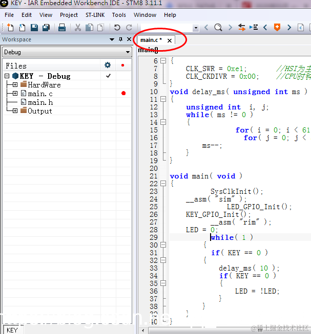The height and width of the screenshot is (334, 311).
Task: Open the Workspace panel dropdown arrow
Action: pyautogui.click(x=112, y=39)
